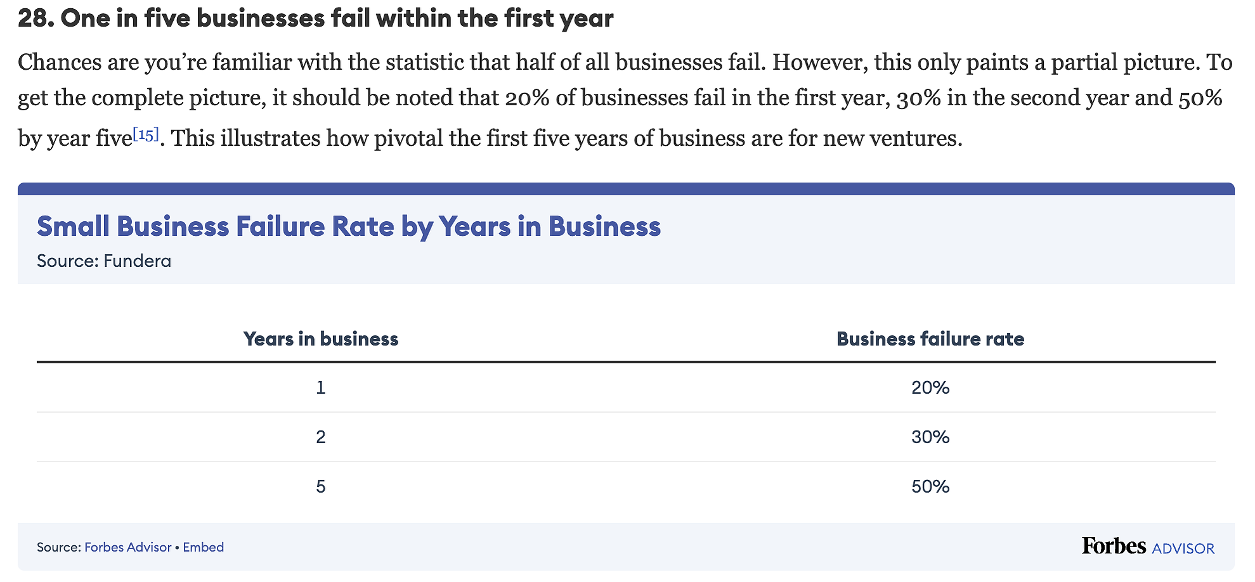Select the 30% failure rate cell
Image resolution: width=1255 pixels, height=582 pixels.
[x=930, y=437]
